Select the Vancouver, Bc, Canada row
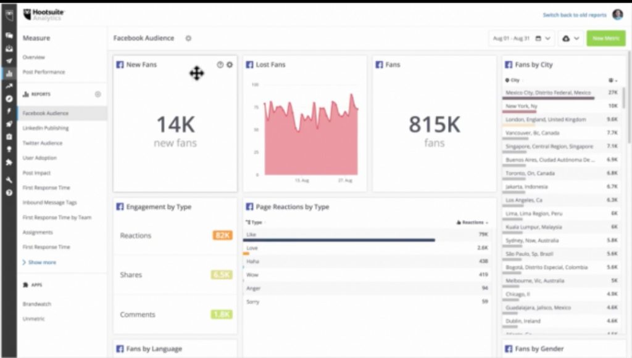 [562, 135]
